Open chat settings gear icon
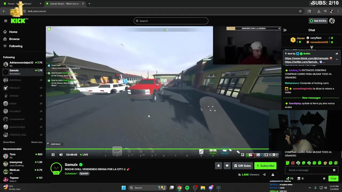 (x=324, y=178)
